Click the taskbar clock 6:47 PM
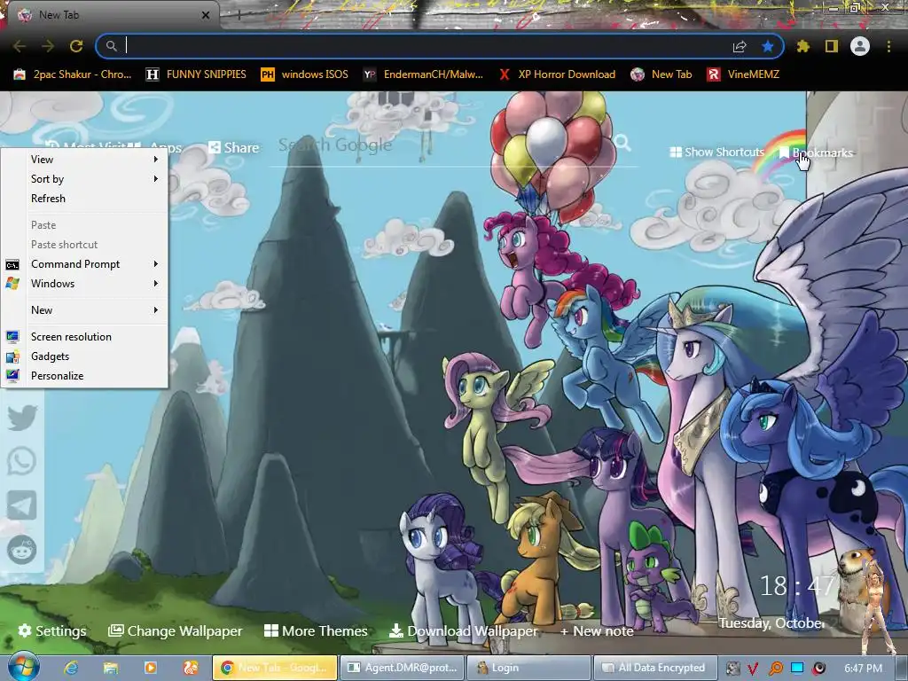Image resolution: width=908 pixels, height=681 pixels. point(863,669)
